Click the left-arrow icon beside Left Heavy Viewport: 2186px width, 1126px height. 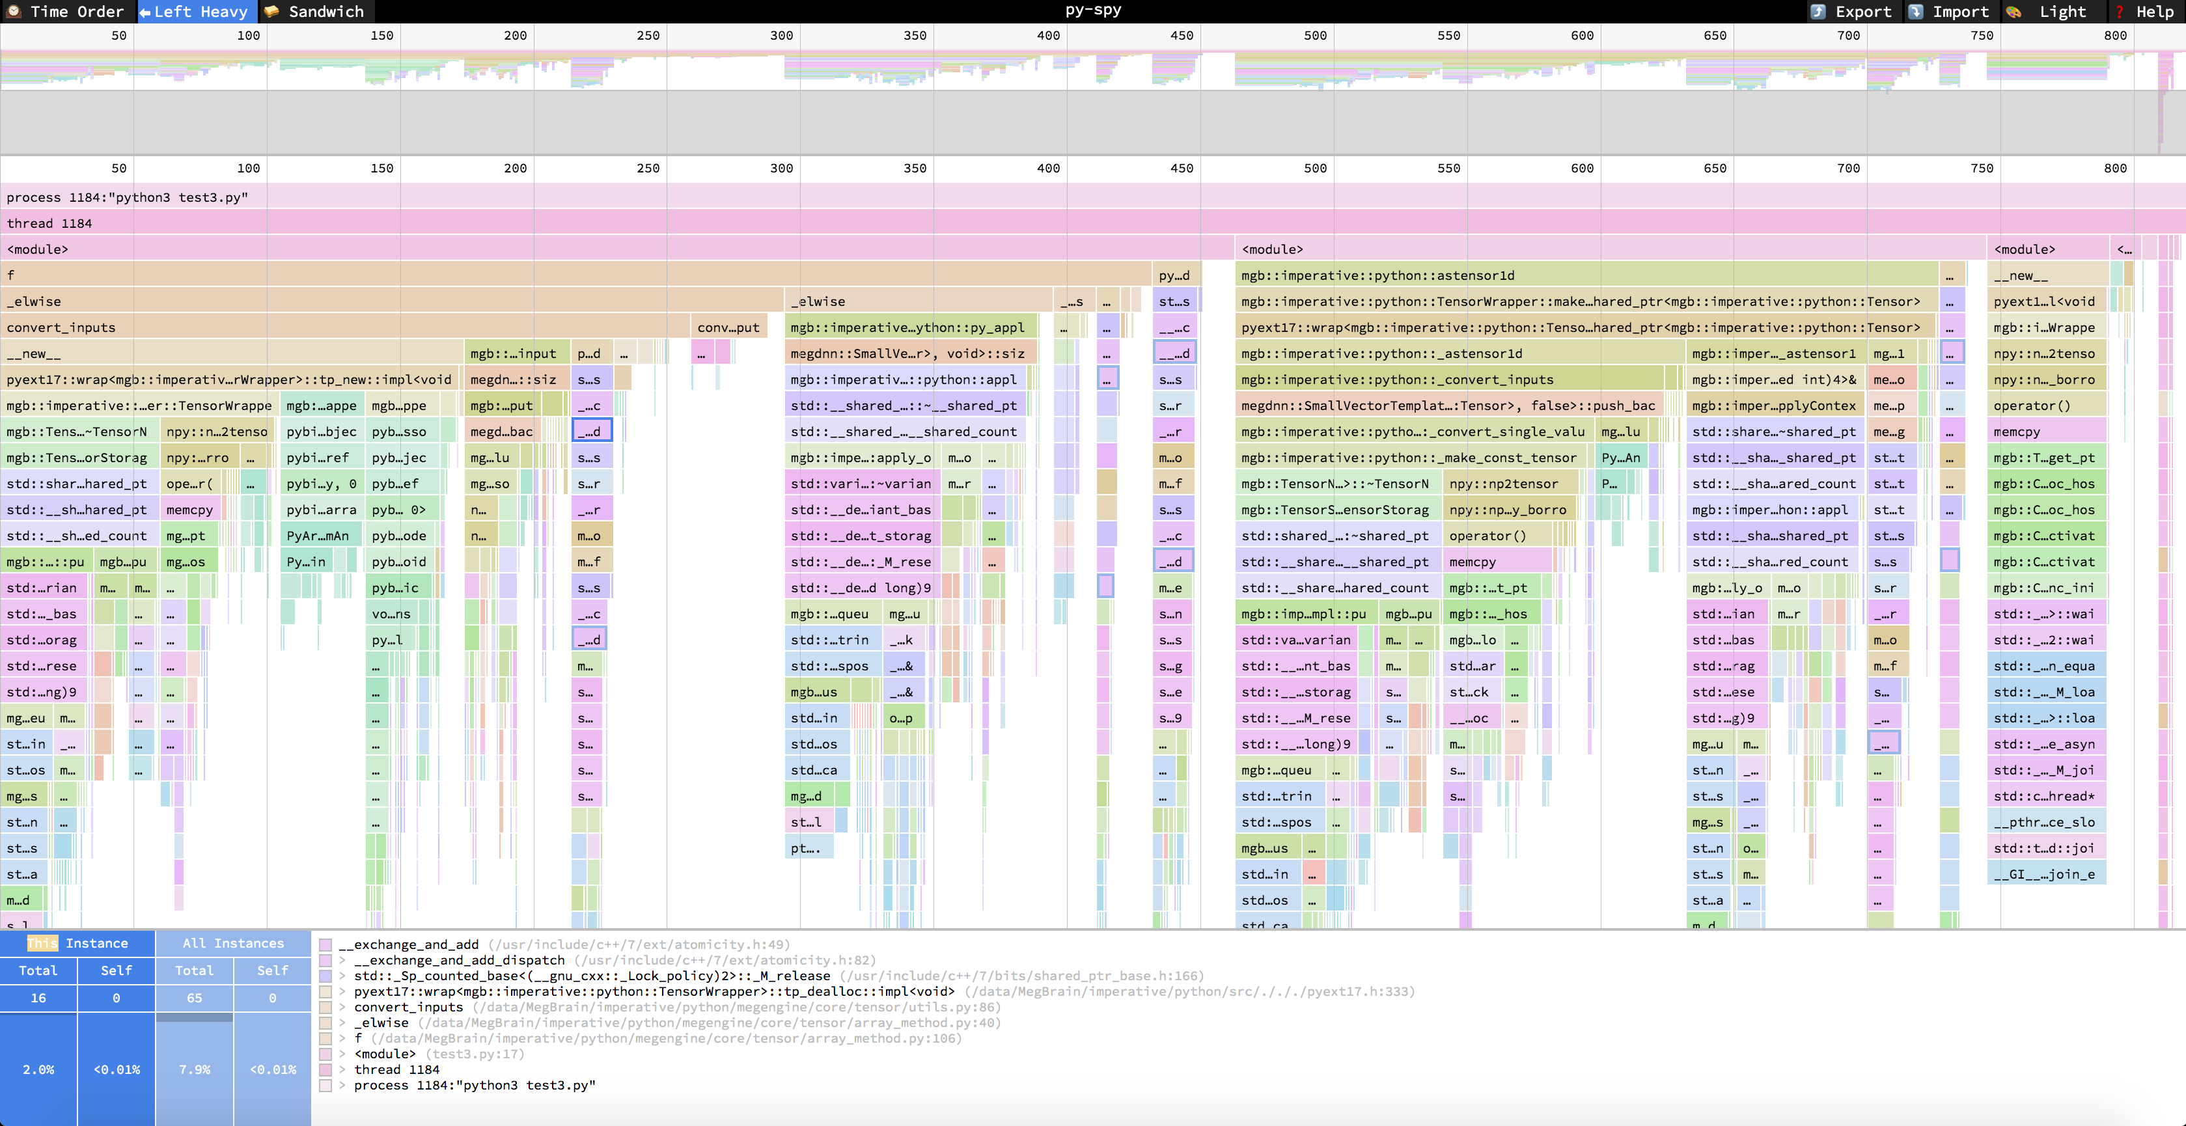(x=145, y=12)
